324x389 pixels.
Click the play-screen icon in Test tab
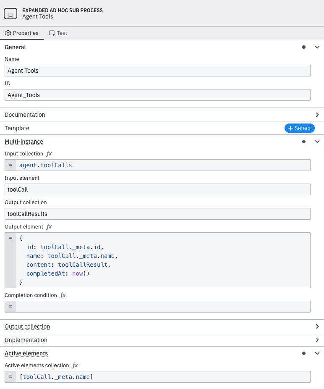pyautogui.click(x=52, y=33)
